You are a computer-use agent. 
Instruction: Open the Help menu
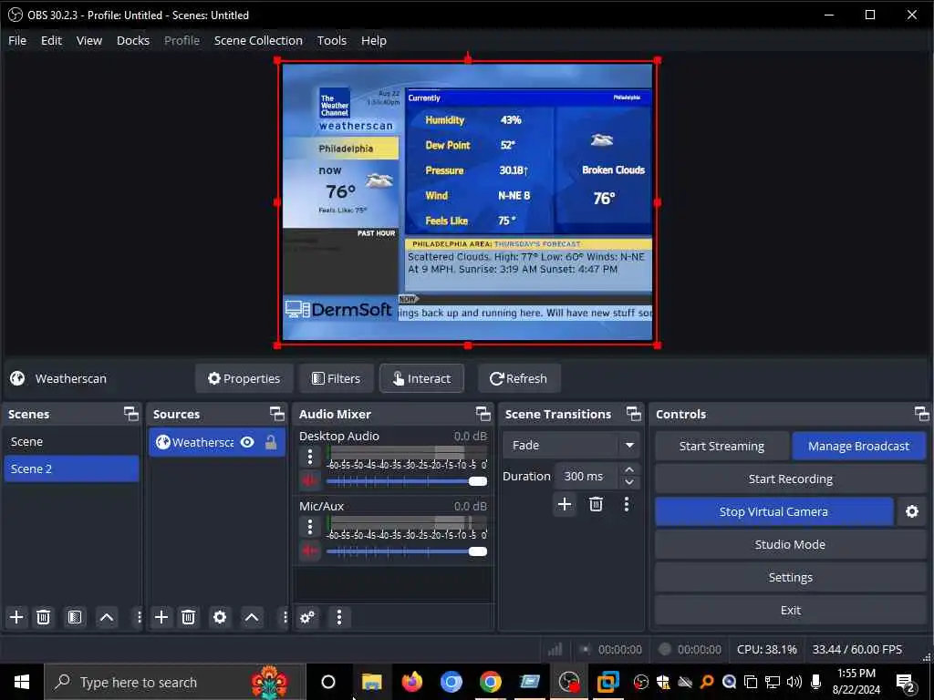coord(373,40)
